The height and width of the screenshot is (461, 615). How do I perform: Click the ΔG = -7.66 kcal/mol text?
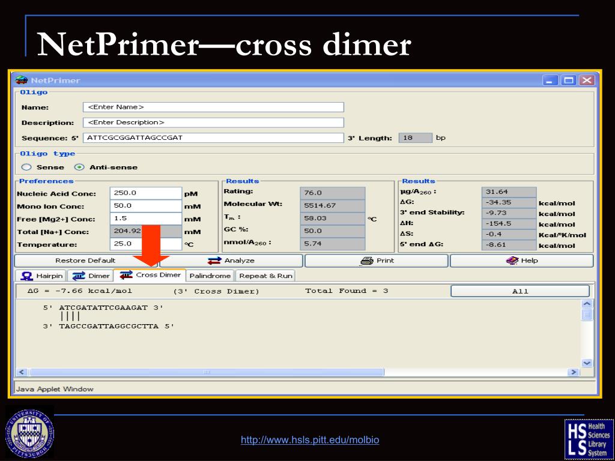pos(80,291)
